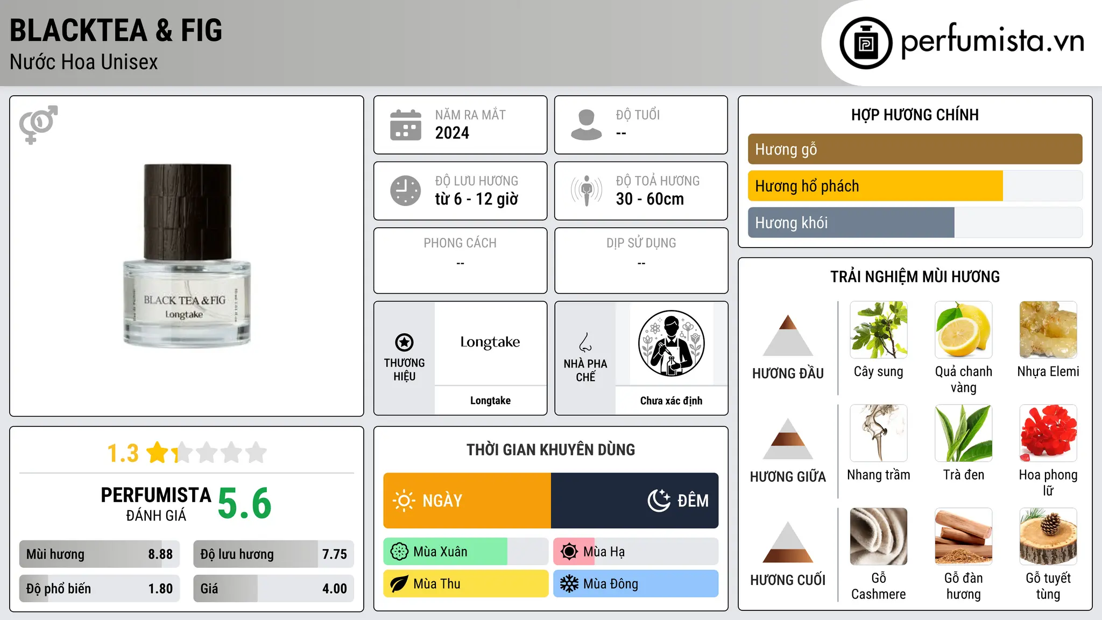Click the Phong cách card
Image resolution: width=1102 pixels, height=620 pixels.
(460, 260)
